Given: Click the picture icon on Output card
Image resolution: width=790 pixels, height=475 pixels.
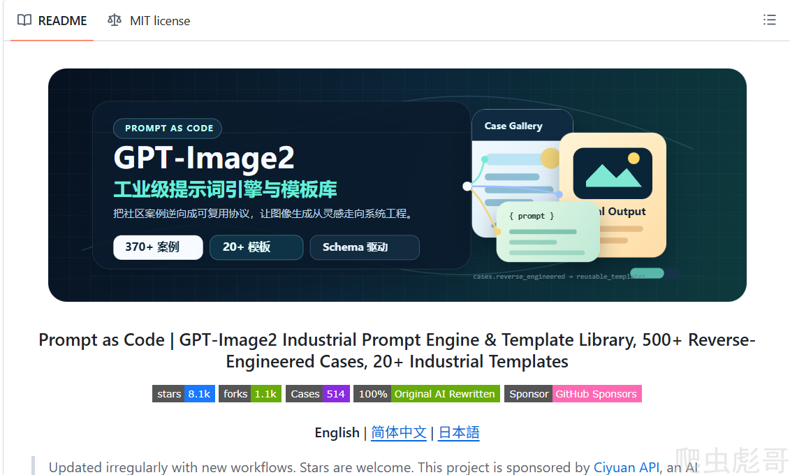Looking at the screenshot, I should click(x=613, y=173).
